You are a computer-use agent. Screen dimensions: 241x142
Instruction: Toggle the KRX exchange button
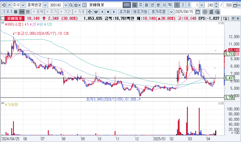click(x=127, y=5)
